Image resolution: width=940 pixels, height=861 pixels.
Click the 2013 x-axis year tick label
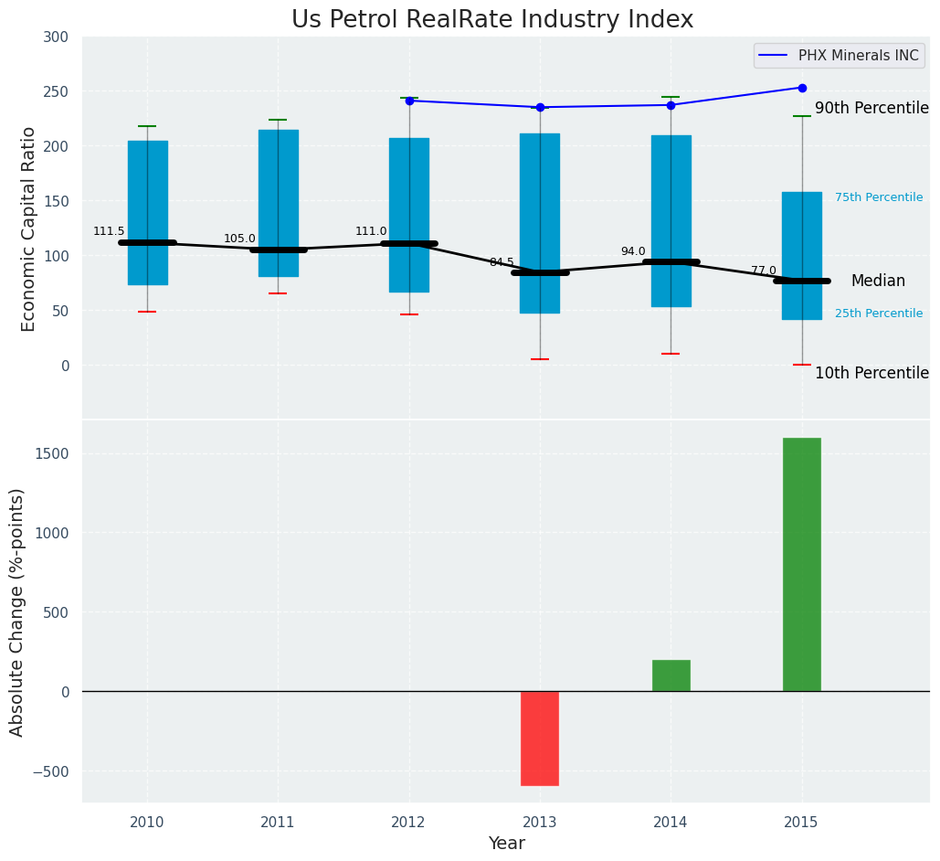[540, 823]
